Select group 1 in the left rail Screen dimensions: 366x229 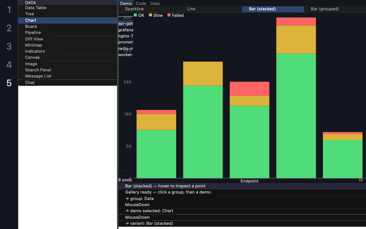click(9, 10)
